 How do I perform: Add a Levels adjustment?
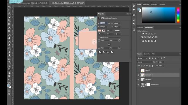pos(146,34)
